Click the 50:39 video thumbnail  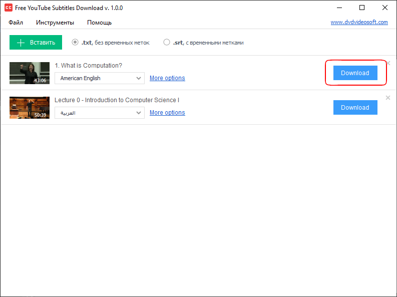pyautogui.click(x=30, y=108)
